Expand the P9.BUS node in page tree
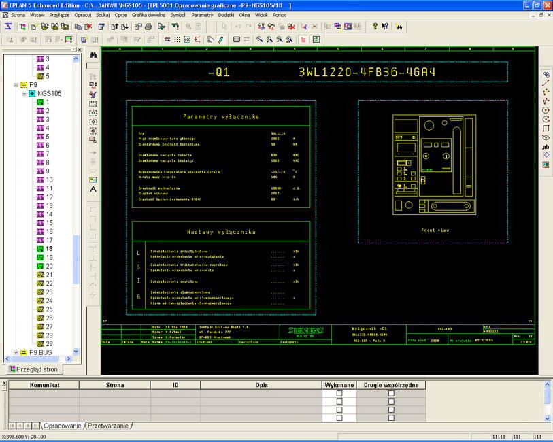 (x=16, y=352)
